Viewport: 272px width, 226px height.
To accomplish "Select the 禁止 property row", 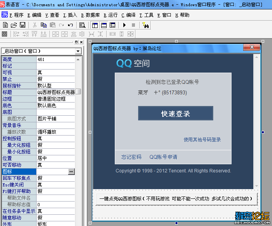I will click(x=39, y=79).
